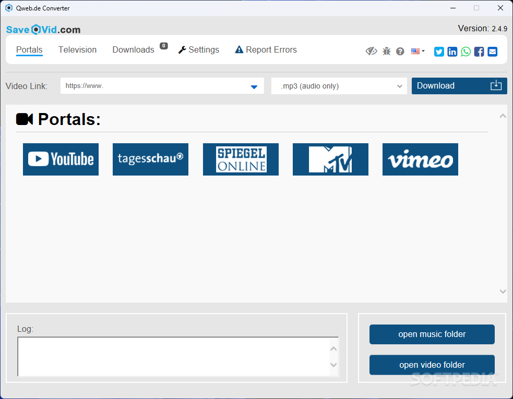Click inside the Log text area
The height and width of the screenshot is (399, 513).
point(173,357)
